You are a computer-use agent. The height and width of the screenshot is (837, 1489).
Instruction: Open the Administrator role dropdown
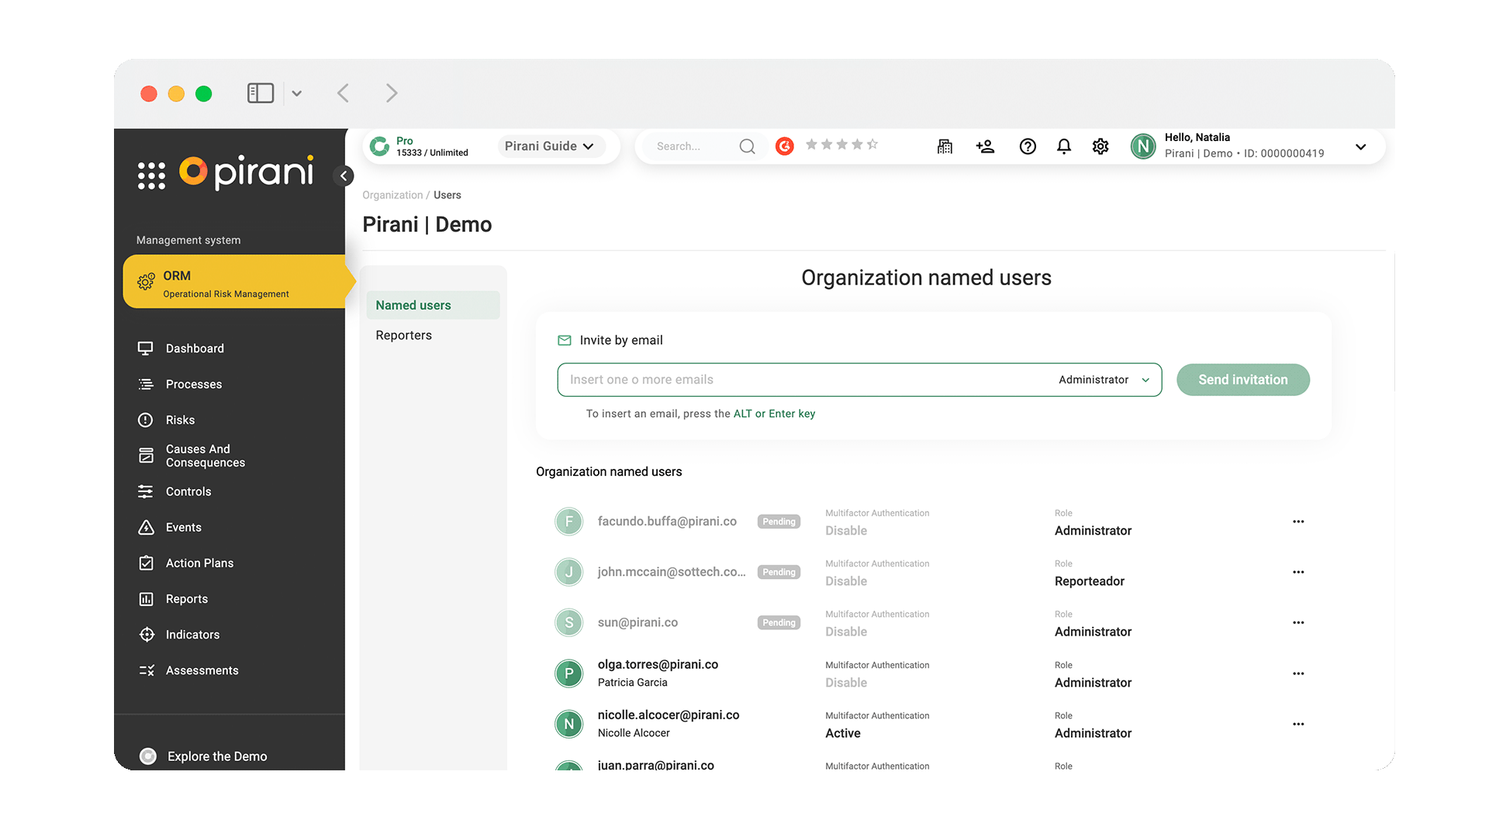[x=1104, y=380]
